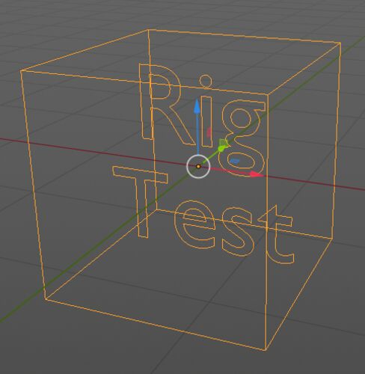Image resolution: width=365 pixels, height=374 pixels.
Task: Click the small red plane handle of the gizmo
Action: (209, 132)
